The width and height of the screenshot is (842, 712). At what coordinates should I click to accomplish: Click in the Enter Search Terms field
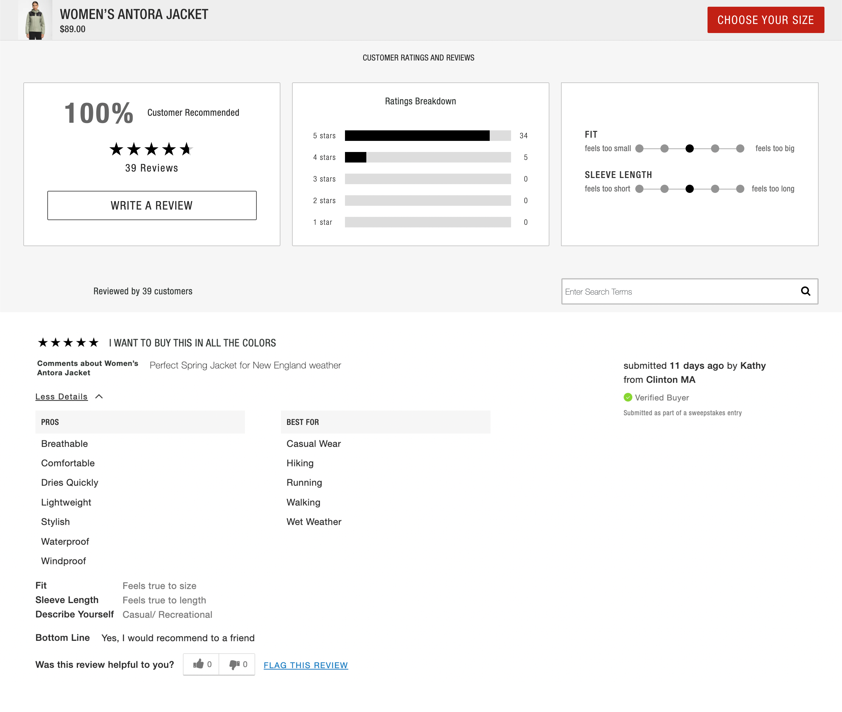click(678, 291)
